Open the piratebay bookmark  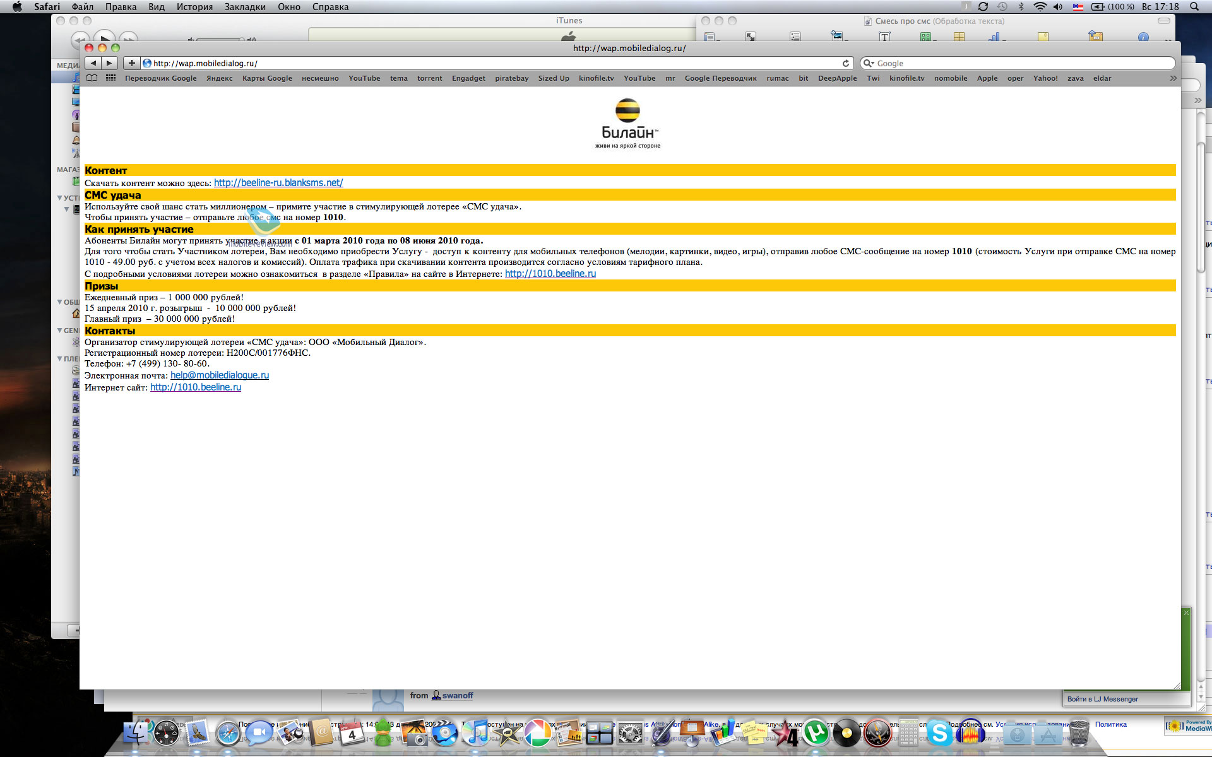click(x=512, y=78)
